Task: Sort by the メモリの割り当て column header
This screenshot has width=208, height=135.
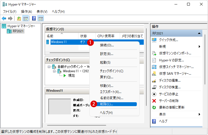Action: click(132, 36)
